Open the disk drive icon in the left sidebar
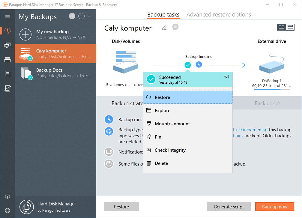 click(7, 60)
